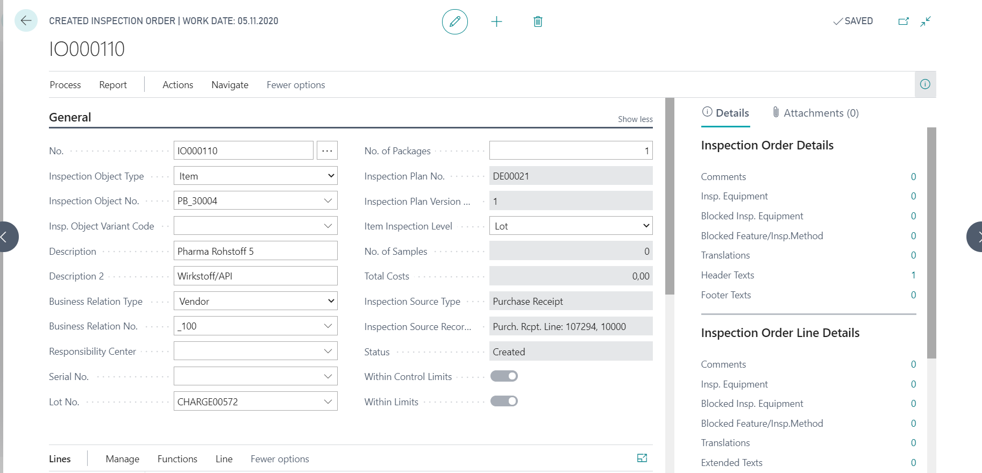
Task: Open the Manage menu in Lines
Action: coord(123,459)
